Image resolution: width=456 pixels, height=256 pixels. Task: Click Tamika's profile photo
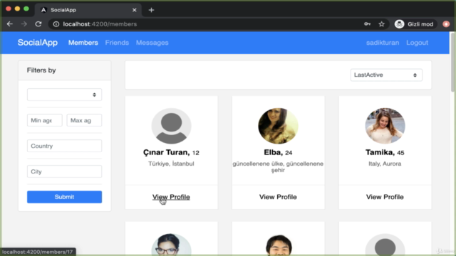[385, 126]
